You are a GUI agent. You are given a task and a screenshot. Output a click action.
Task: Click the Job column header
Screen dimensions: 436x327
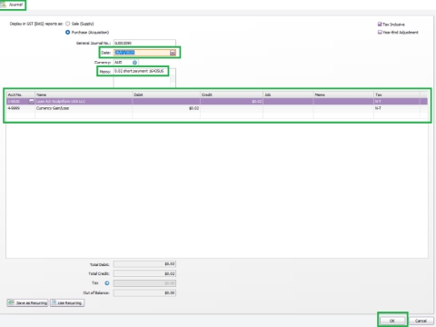(288, 94)
